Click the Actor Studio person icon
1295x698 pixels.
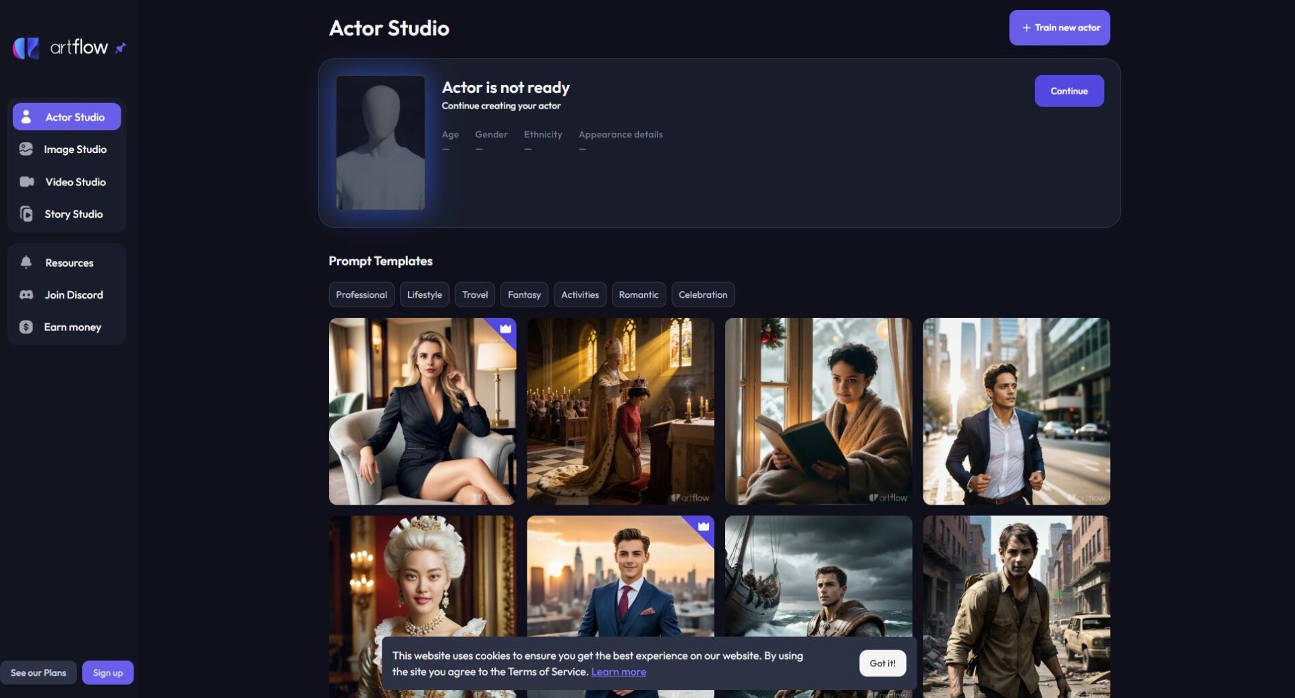pyautogui.click(x=26, y=117)
